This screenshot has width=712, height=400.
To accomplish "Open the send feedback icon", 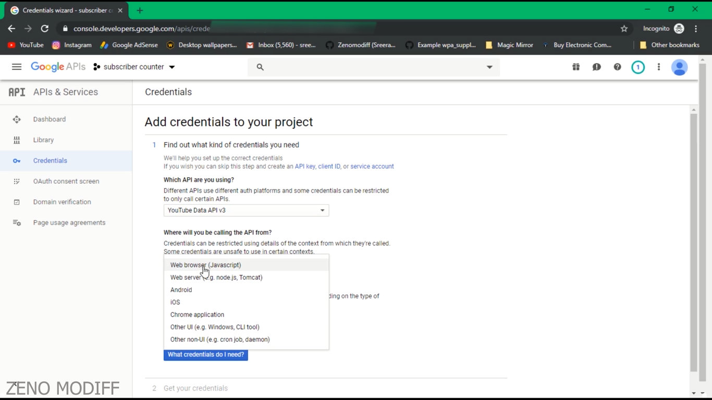I will [x=596, y=67].
